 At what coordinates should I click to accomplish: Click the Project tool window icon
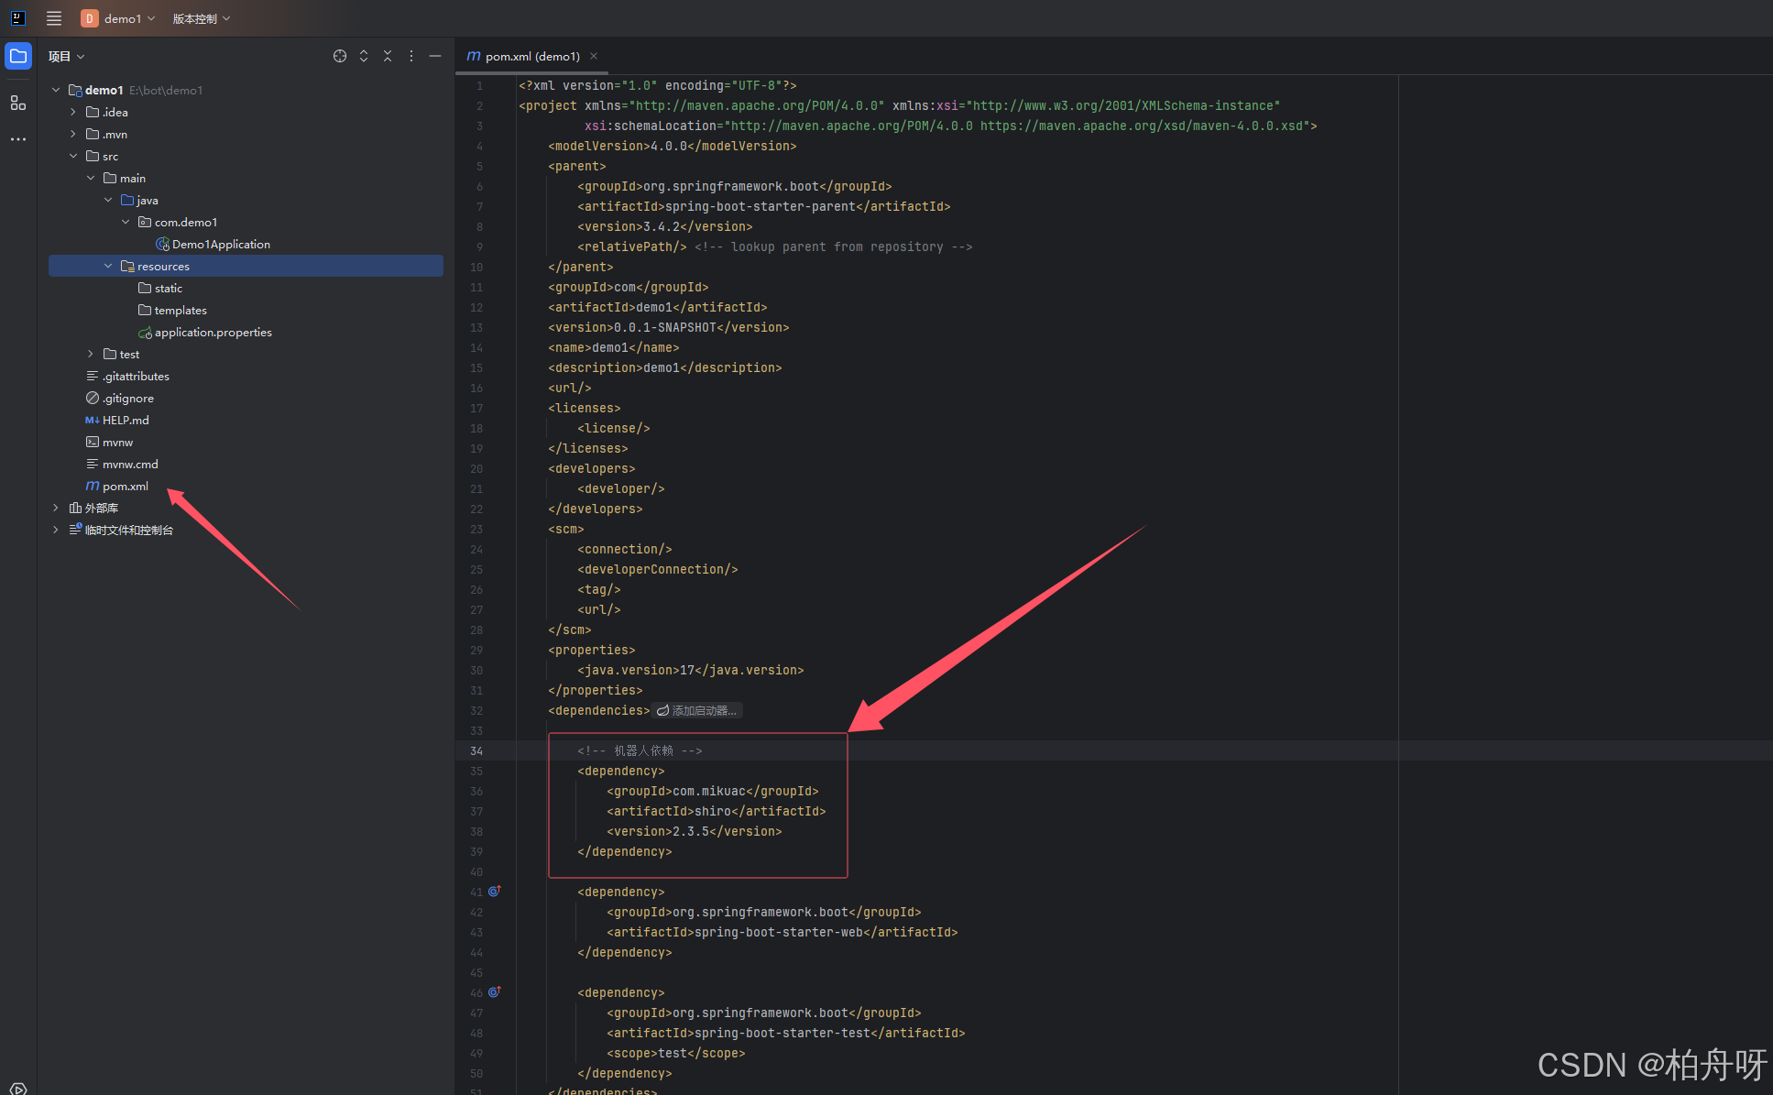click(x=18, y=57)
